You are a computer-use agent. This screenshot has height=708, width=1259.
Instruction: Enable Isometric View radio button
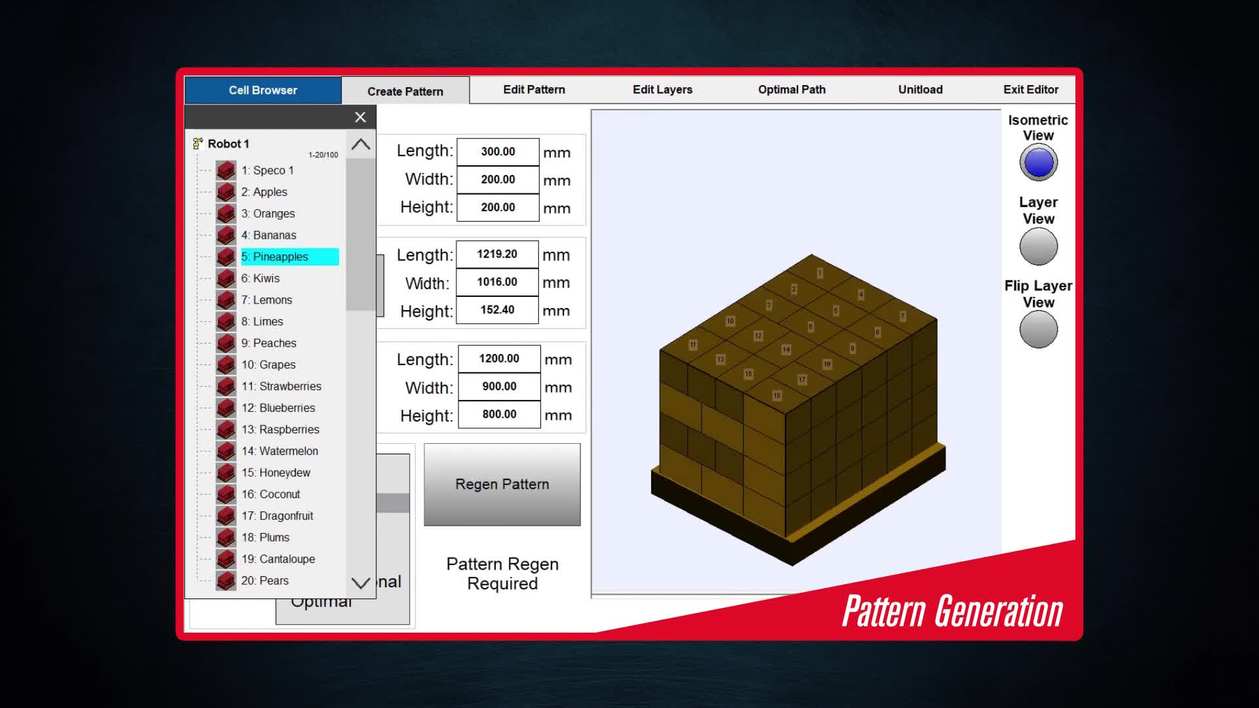[1038, 163]
